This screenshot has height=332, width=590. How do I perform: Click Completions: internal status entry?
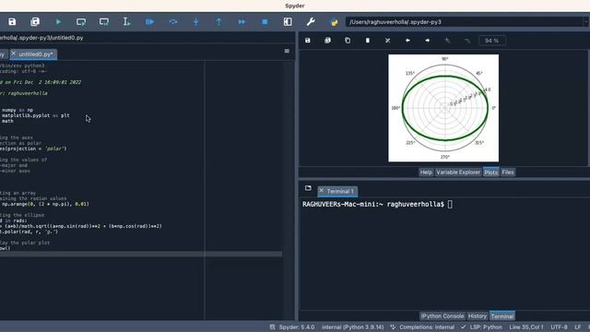(422, 327)
